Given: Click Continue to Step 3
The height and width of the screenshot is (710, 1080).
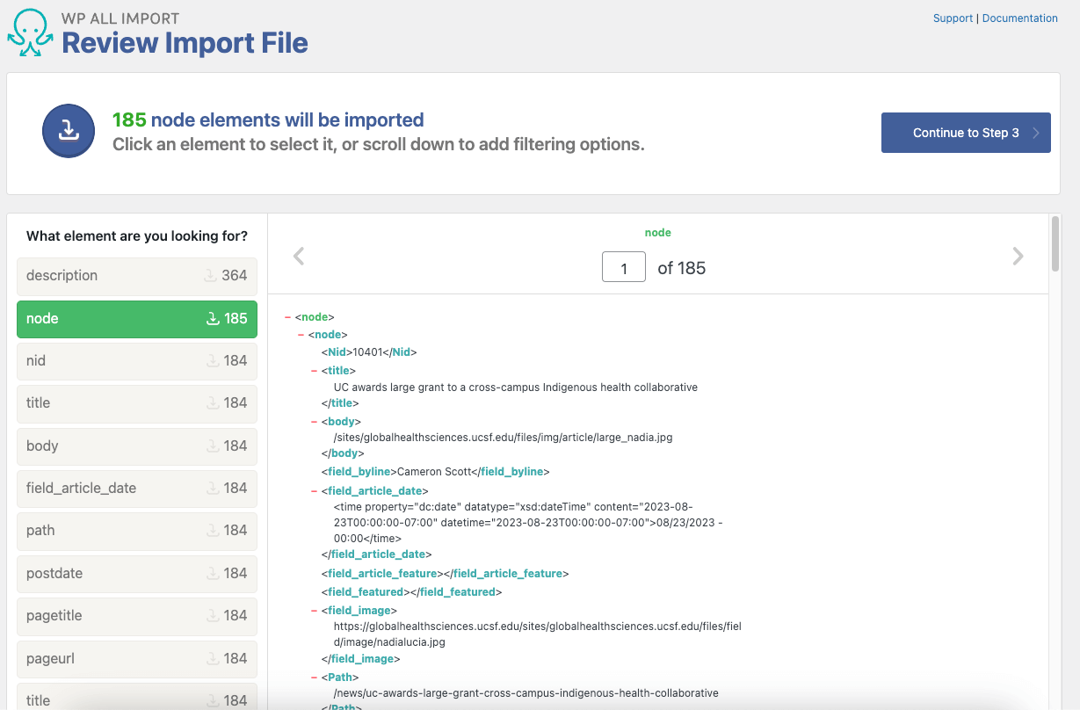Looking at the screenshot, I should [x=966, y=132].
